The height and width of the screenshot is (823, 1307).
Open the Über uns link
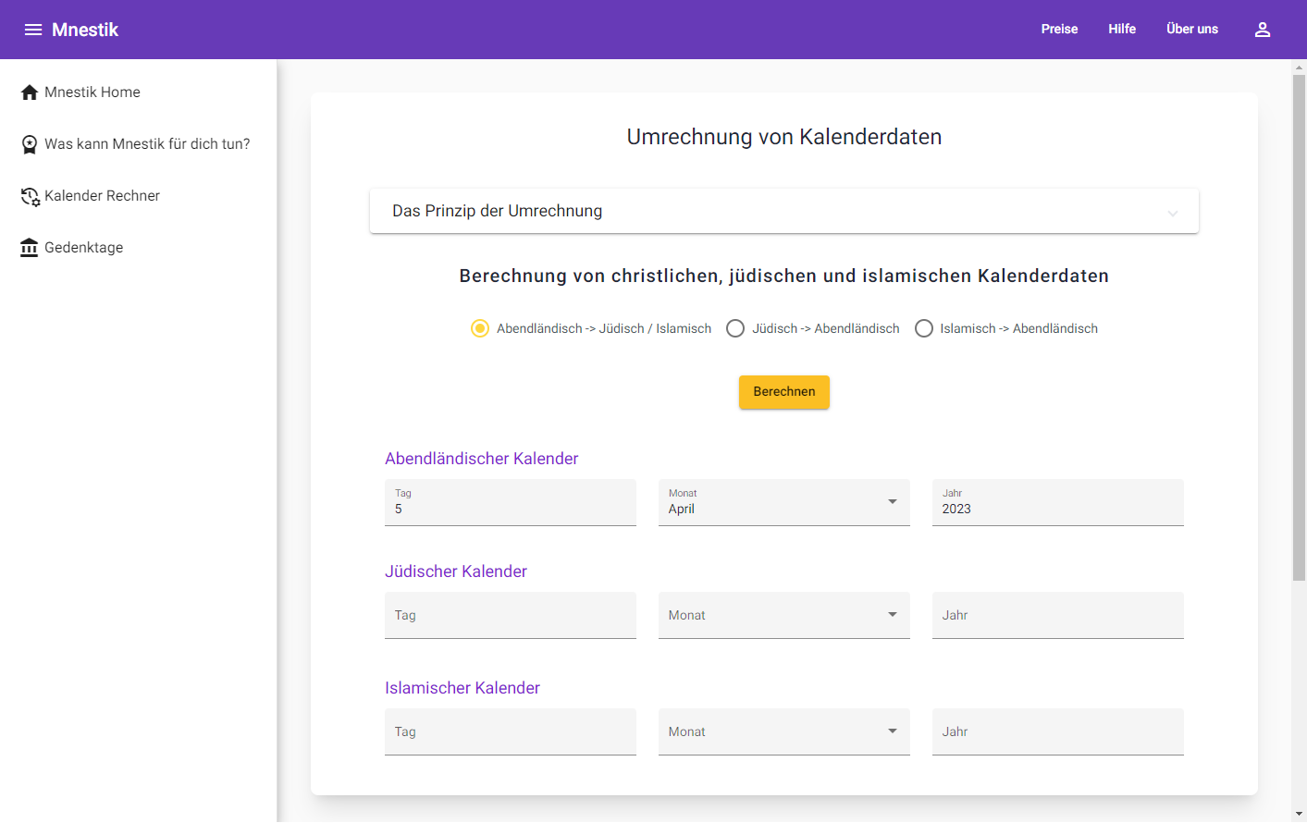click(1192, 30)
